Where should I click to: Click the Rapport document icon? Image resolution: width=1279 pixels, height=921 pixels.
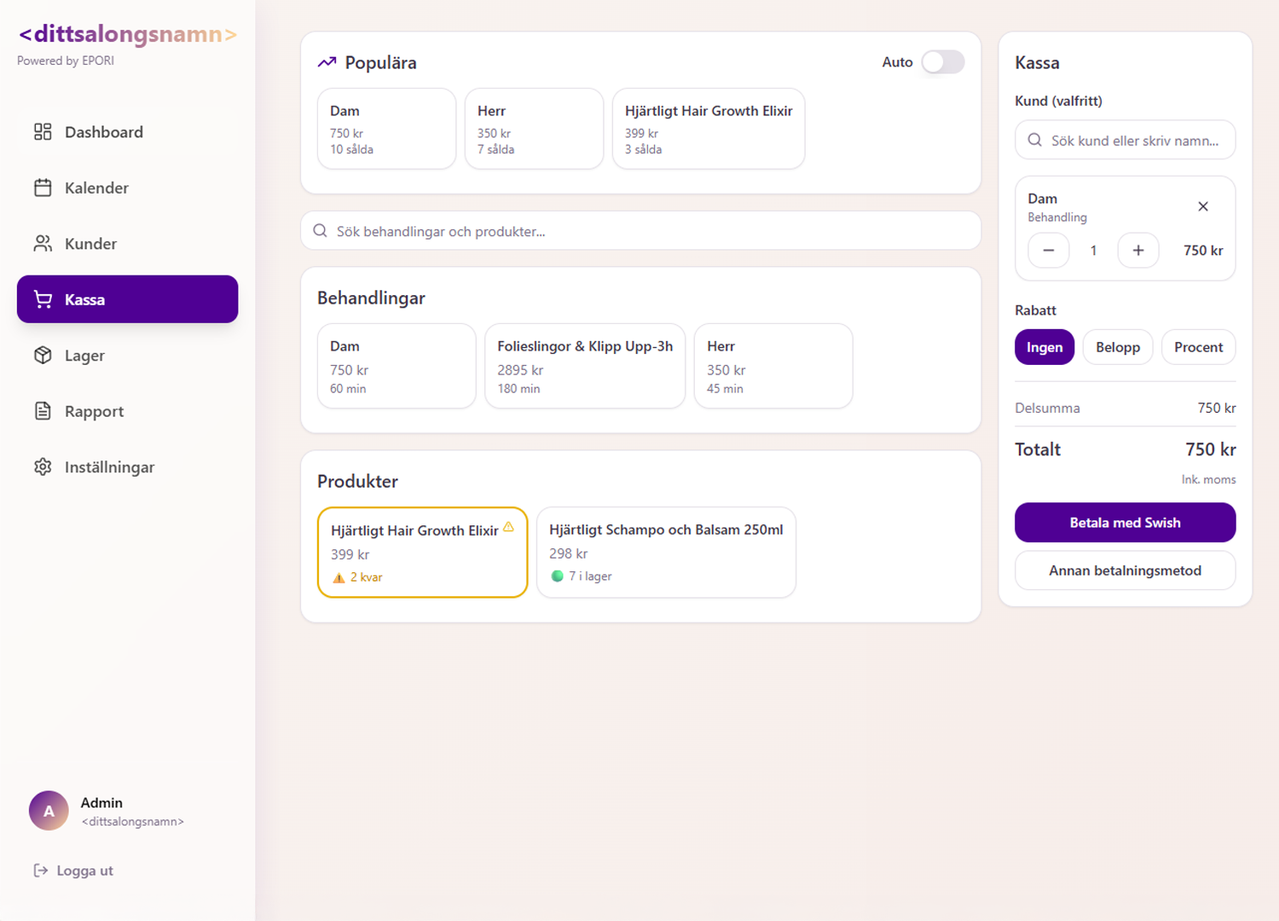pyautogui.click(x=43, y=411)
